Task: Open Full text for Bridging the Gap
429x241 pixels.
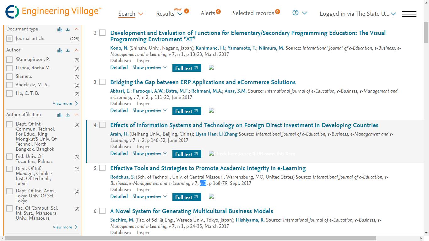Action: (x=187, y=111)
